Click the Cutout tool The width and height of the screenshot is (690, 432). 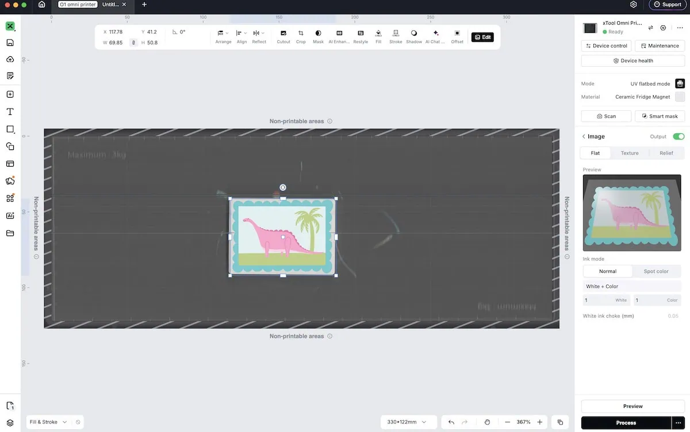pyautogui.click(x=283, y=37)
